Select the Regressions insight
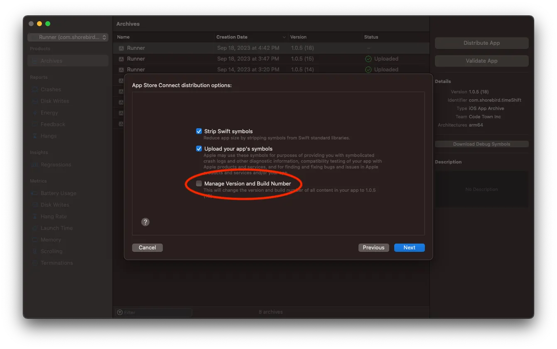The image size is (557, 349). 55,164
